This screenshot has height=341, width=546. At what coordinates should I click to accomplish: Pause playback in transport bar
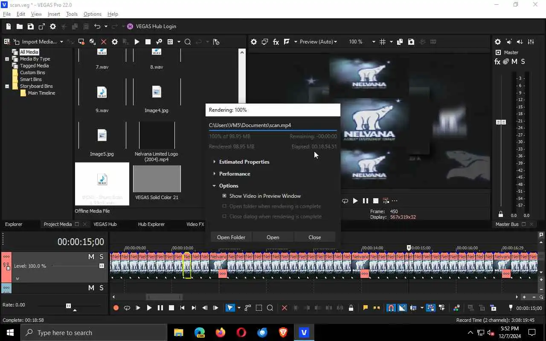[160, 308]
